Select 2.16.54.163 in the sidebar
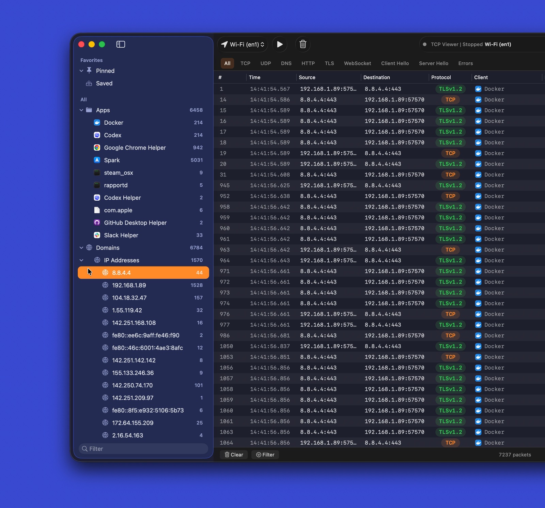The height and width of the screenshot is (508, 545). [x=143, y=435]
